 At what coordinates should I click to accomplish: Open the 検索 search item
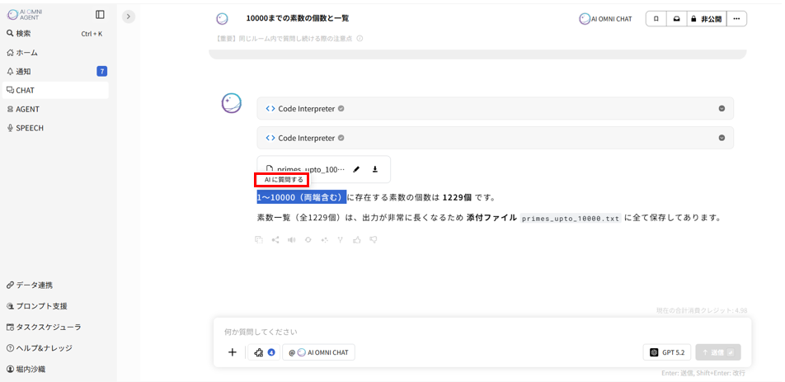(55, 34)
